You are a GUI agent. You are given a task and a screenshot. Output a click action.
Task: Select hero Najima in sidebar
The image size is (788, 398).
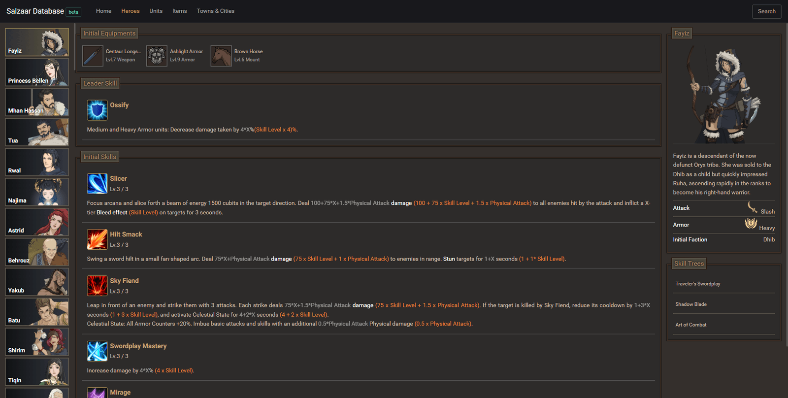37,193
